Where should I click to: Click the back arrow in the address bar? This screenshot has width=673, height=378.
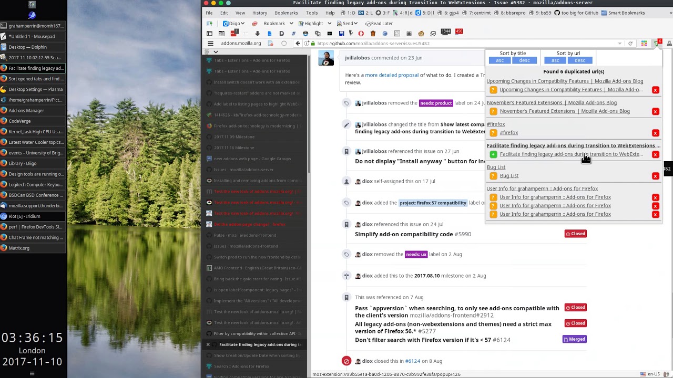pyautogui.click(x=298, y=44)
